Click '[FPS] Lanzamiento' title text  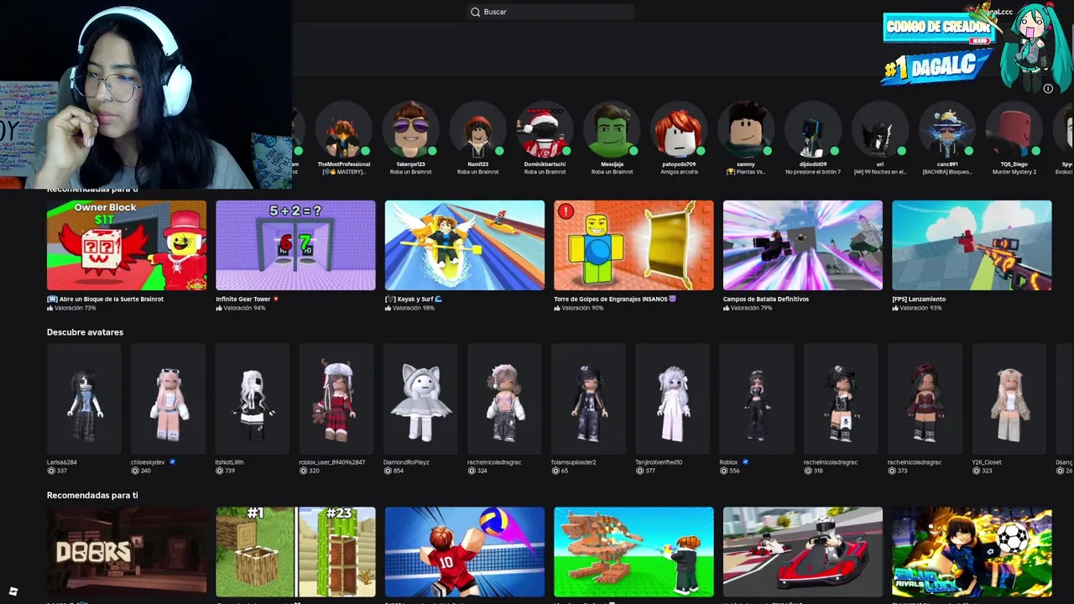click(x=919, y=299)
